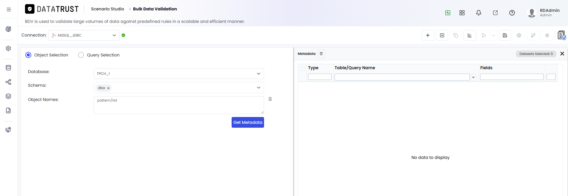This screenshot has height=196, width=568.
Task: Expand the MSSQL_JDBC connection dropdown
Action: (84, 35)
